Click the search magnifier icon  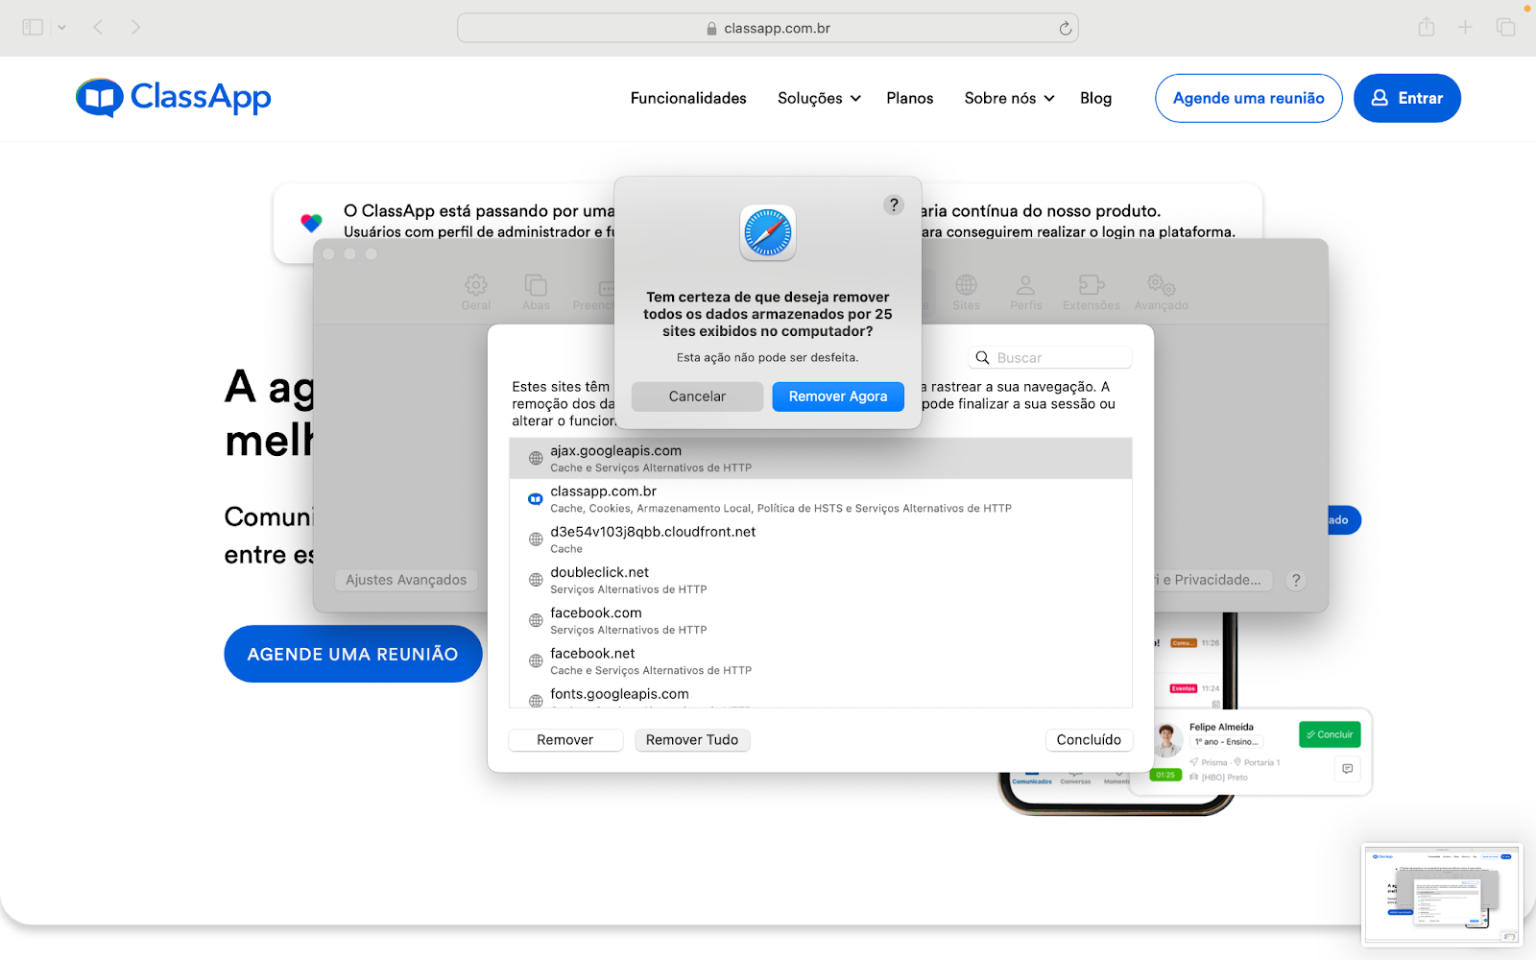coord(982,357)
